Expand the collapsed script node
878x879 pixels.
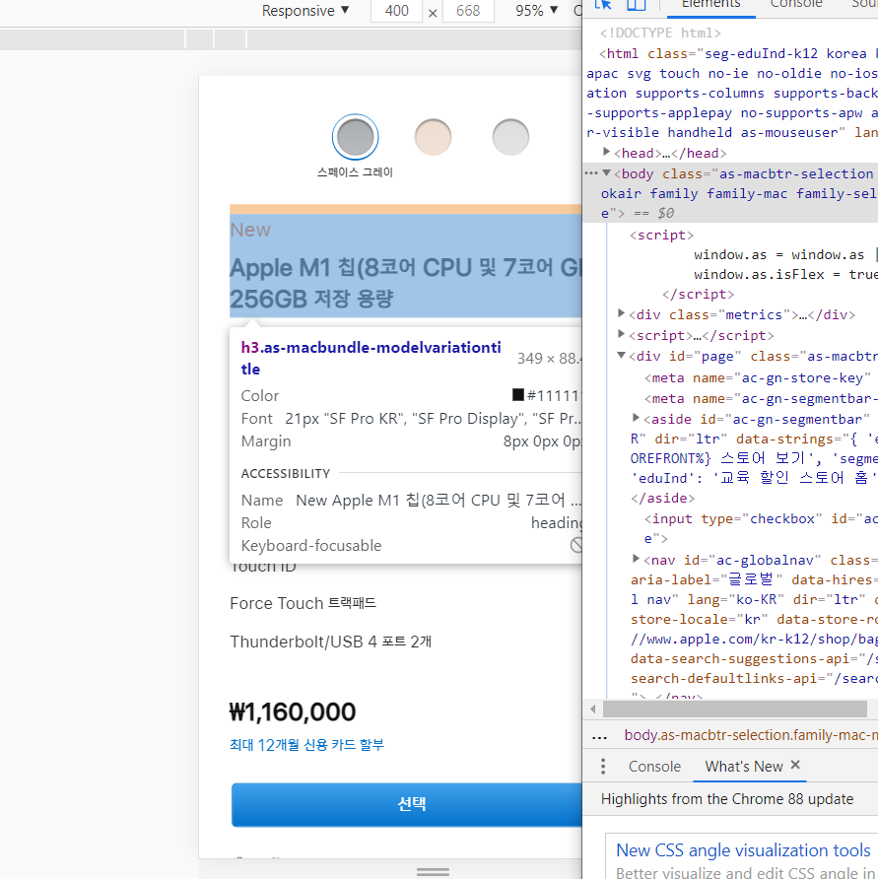point(621,334)
